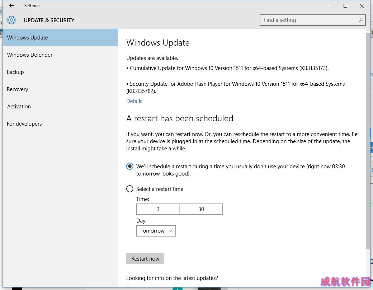This screenshot has width=373, height=290.
Task: Minimize the Settings window
Action: pyautogui.click(x=329, y=6)
